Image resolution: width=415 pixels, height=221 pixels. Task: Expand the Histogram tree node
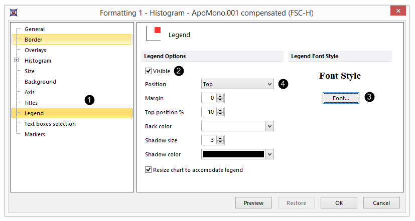click(x=17, y=61)
